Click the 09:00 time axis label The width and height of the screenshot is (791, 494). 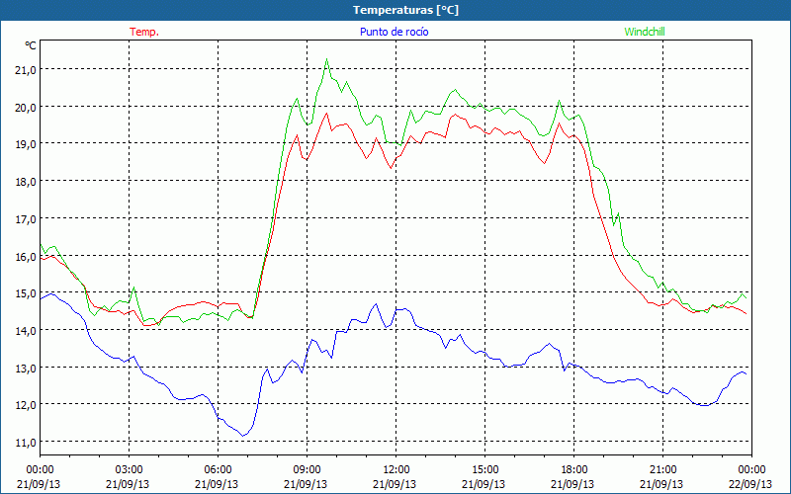[x=307, y=470]
